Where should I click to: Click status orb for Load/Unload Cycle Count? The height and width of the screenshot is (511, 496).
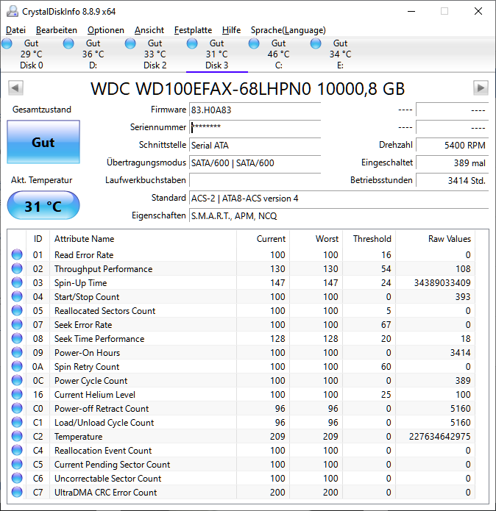click(x=17, y=422)
